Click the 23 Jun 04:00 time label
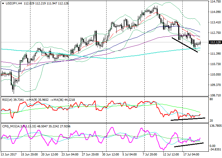This screenshot has width=222, height=158. point(70,155)
